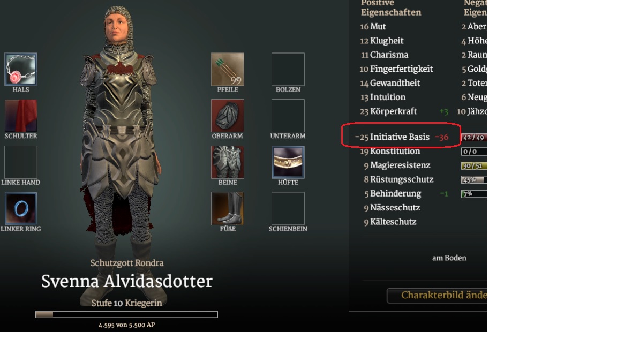Click the 42/49 red health bar
This screenshot has width=617, height=347.
pyautogui.click(x=474, y=137)
